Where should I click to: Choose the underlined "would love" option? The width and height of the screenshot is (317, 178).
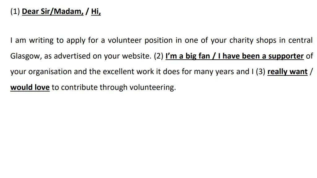click(30, 87)
